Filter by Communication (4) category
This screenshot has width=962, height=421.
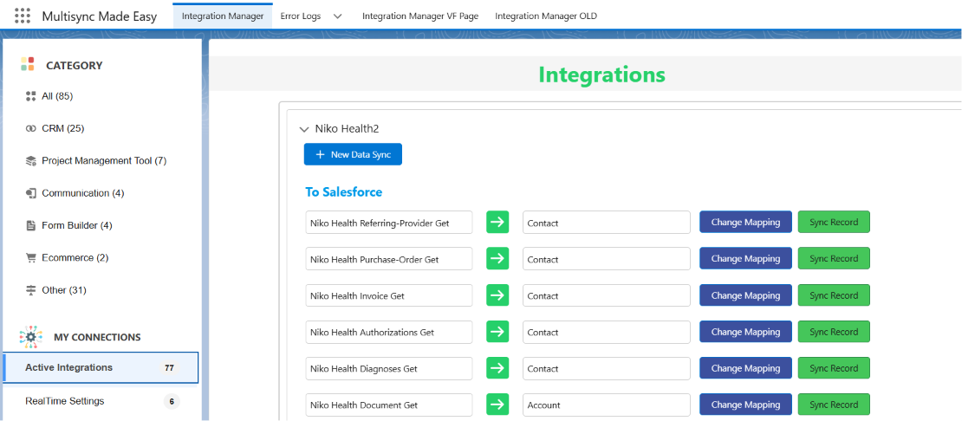(x=83, y=193)
